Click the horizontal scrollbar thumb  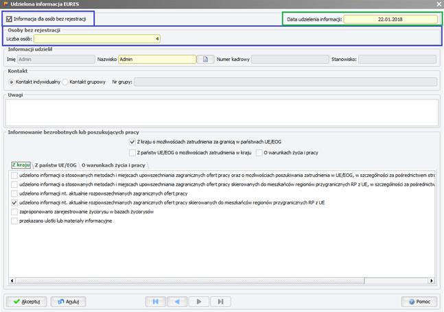pyautogui.click(x=190, y=280)
